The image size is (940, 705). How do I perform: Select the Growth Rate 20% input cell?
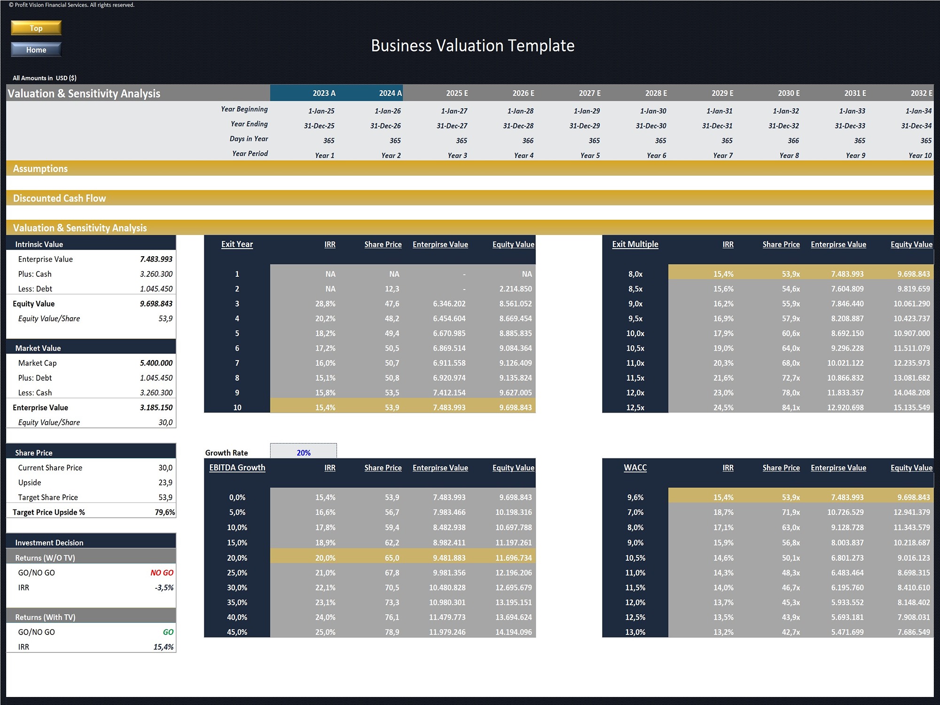click(303, 452)
